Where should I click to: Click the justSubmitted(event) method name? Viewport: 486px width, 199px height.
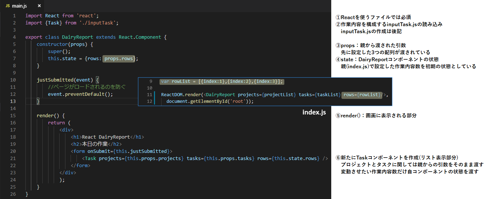65,80
